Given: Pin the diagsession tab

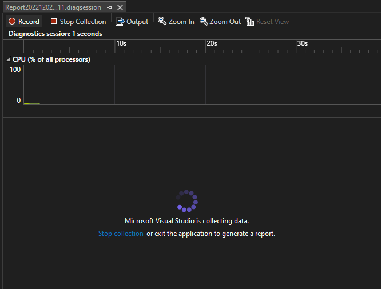Looking at the screenshot, I should tap(110, 7).
